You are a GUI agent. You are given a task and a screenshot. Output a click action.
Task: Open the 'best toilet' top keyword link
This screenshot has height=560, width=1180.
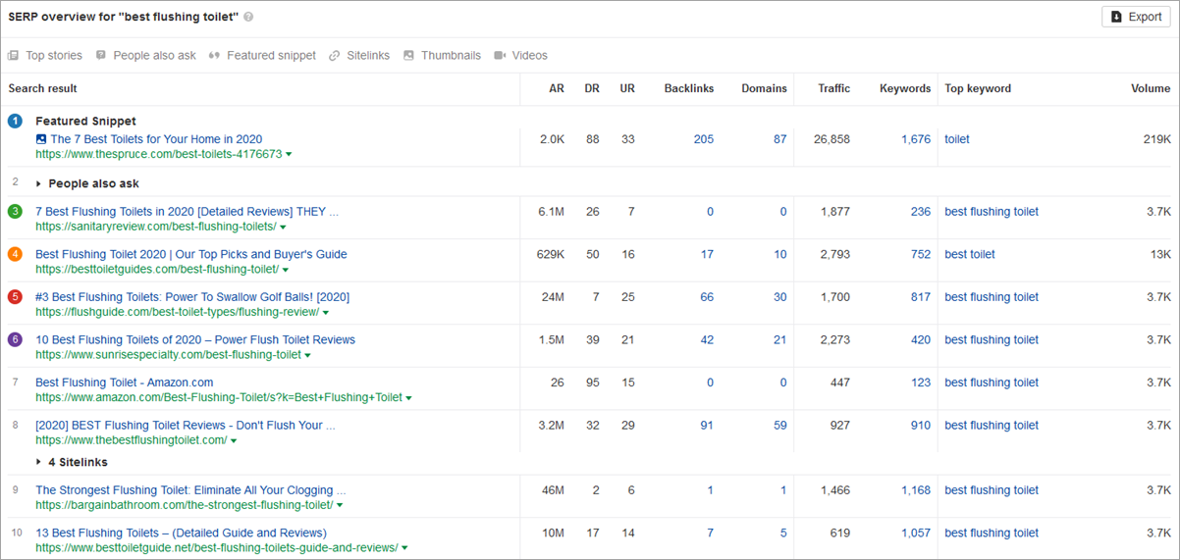click(x=969, y=254)
